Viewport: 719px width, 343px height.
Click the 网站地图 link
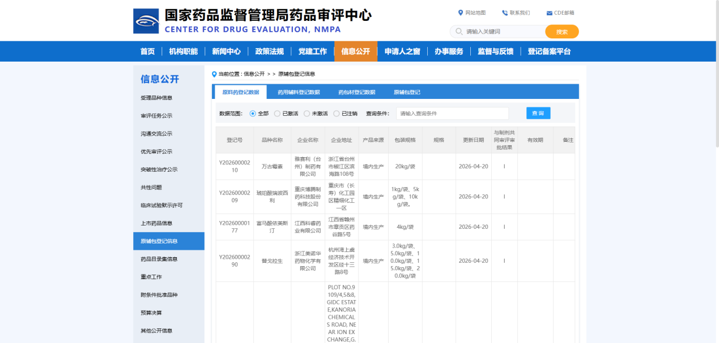point(475,13)
